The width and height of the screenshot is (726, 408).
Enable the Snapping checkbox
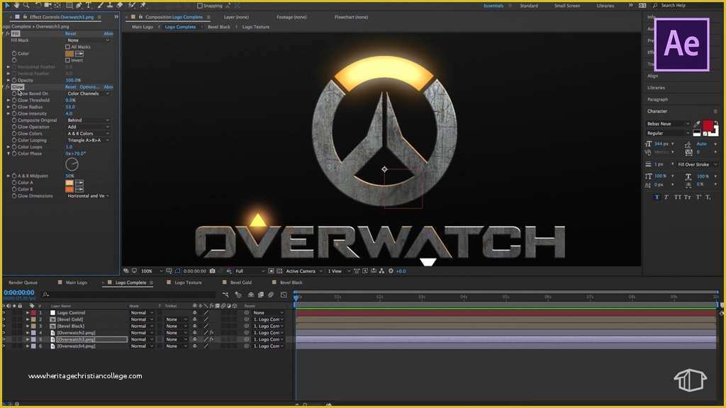pyautogui.click(x=199, y=6)
